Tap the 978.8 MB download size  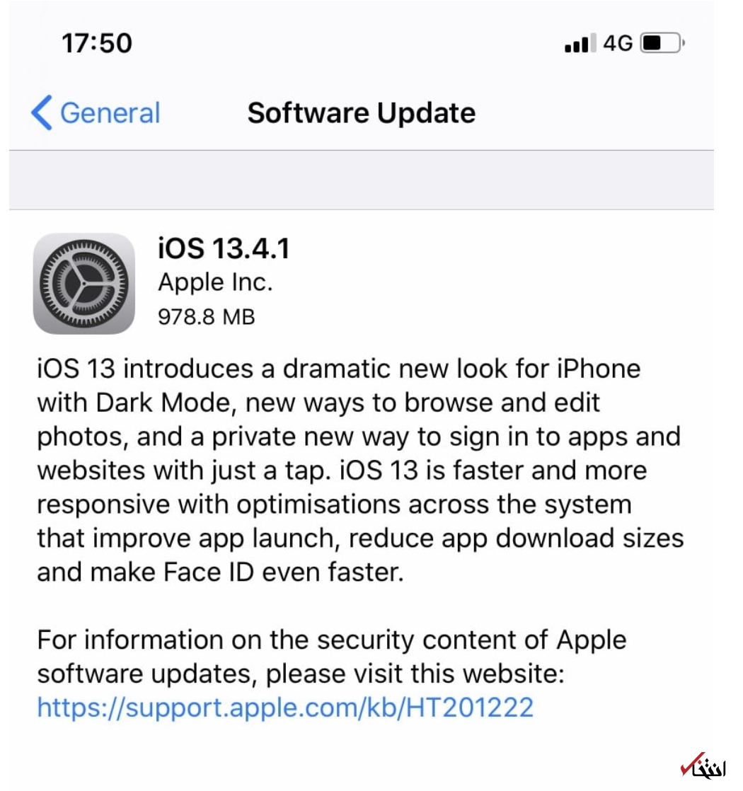206,316
